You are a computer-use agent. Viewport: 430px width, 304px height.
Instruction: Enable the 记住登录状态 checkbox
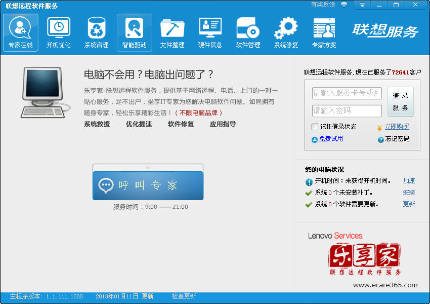click(x=315, y=127)
